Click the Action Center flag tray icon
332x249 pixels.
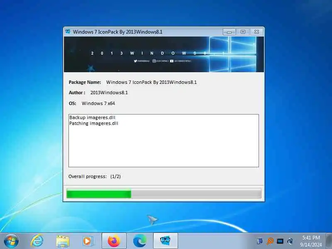[x=260, y=241]
